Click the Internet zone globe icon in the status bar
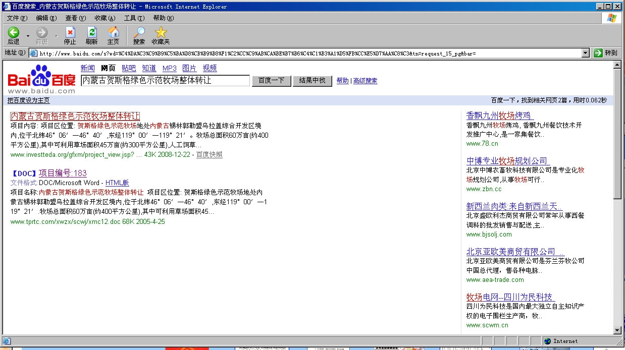625x350 pixels. point(548,341)
